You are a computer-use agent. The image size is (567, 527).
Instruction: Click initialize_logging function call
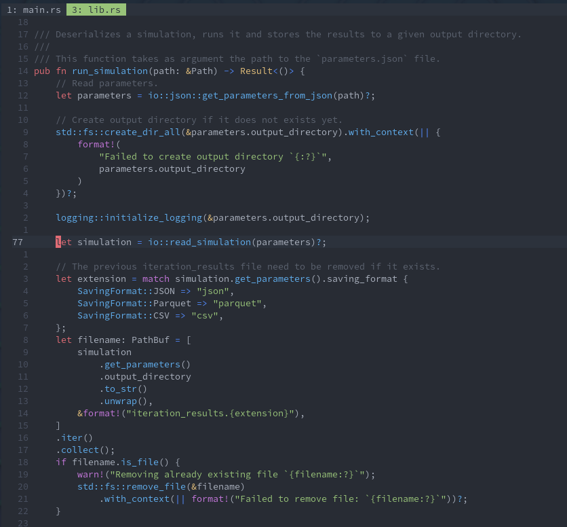pyautogui.click(x=153, y=218)
